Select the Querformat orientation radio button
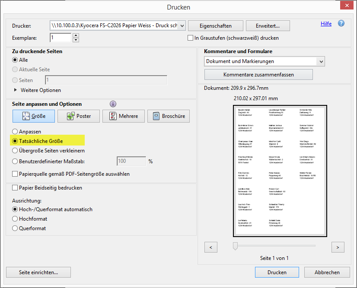This screenshot has width=357, height=288. 16,228
